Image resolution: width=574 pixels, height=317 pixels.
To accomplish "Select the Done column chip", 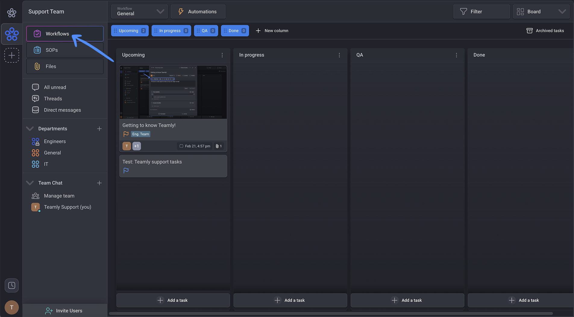I will point(235,31).
